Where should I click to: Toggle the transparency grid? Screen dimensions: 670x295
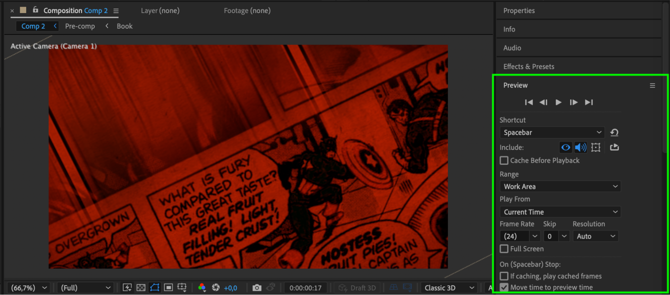pos(141,288)
